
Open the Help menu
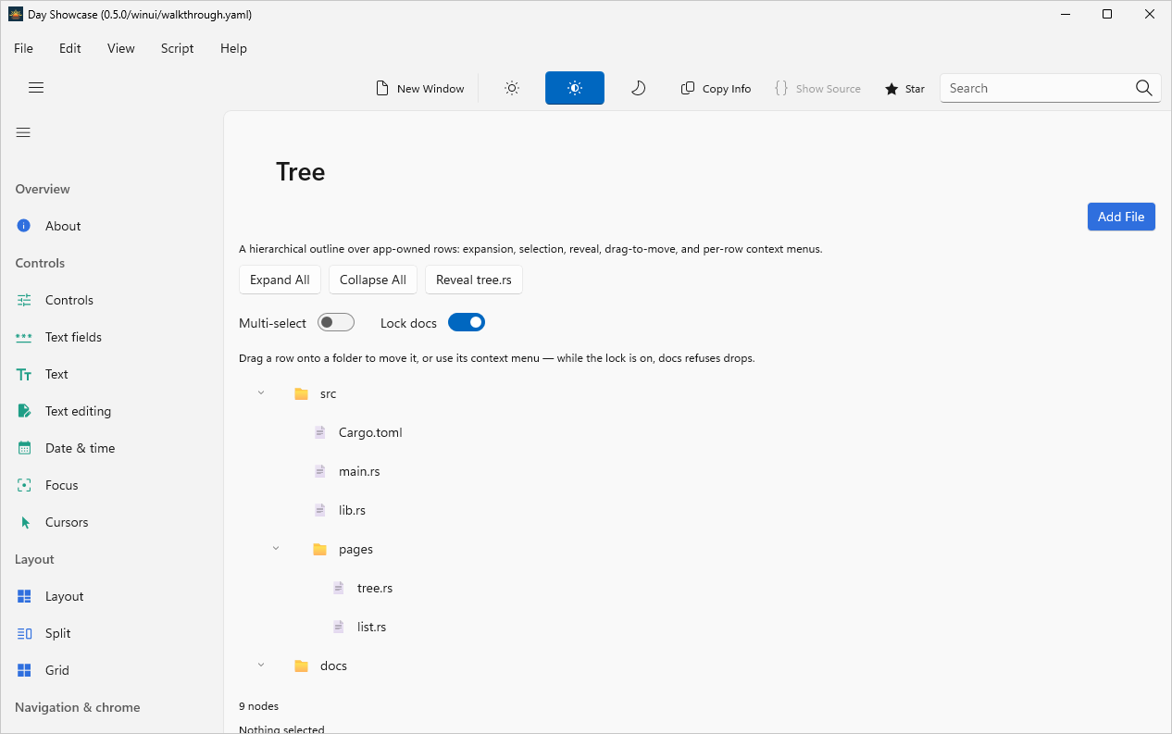click(x=234, y=48)
